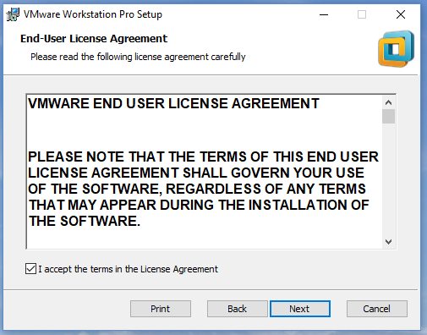Image resolution: width=427 pixels, height=335 pixels.
Task: Click the End-User License Agreement title
Action: (x=94, y=39)
